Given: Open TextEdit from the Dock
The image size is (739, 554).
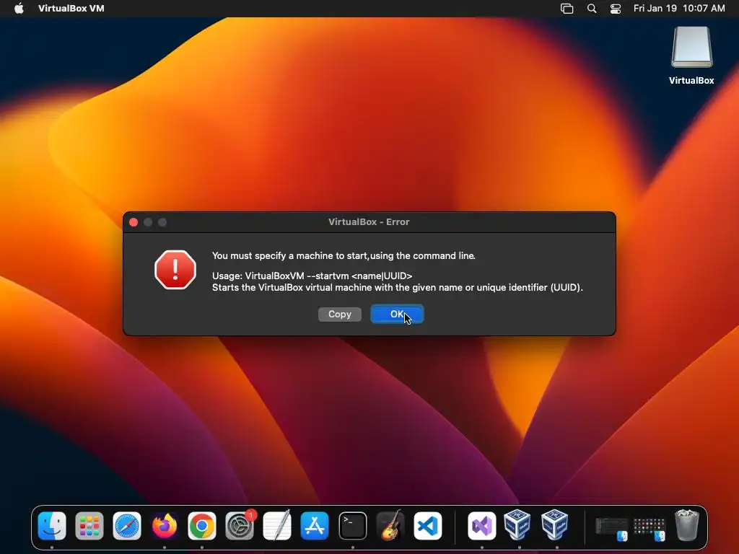Looking at the screenshot, I should pos(276,525).
